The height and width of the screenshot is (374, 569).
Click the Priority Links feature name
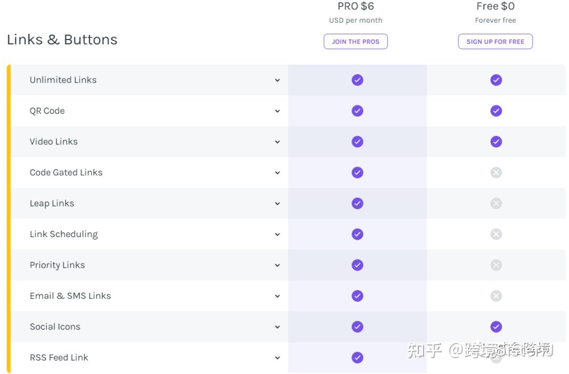[57, 265]
